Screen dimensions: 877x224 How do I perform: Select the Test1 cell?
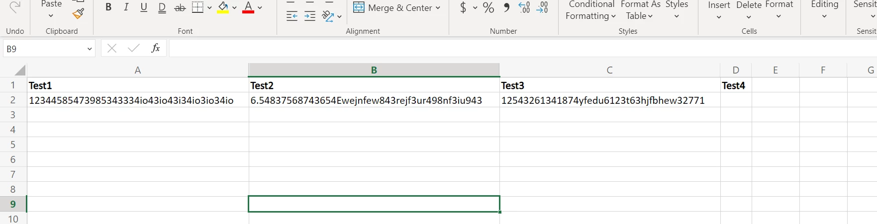pyautogui.click(x=138, y=85)
